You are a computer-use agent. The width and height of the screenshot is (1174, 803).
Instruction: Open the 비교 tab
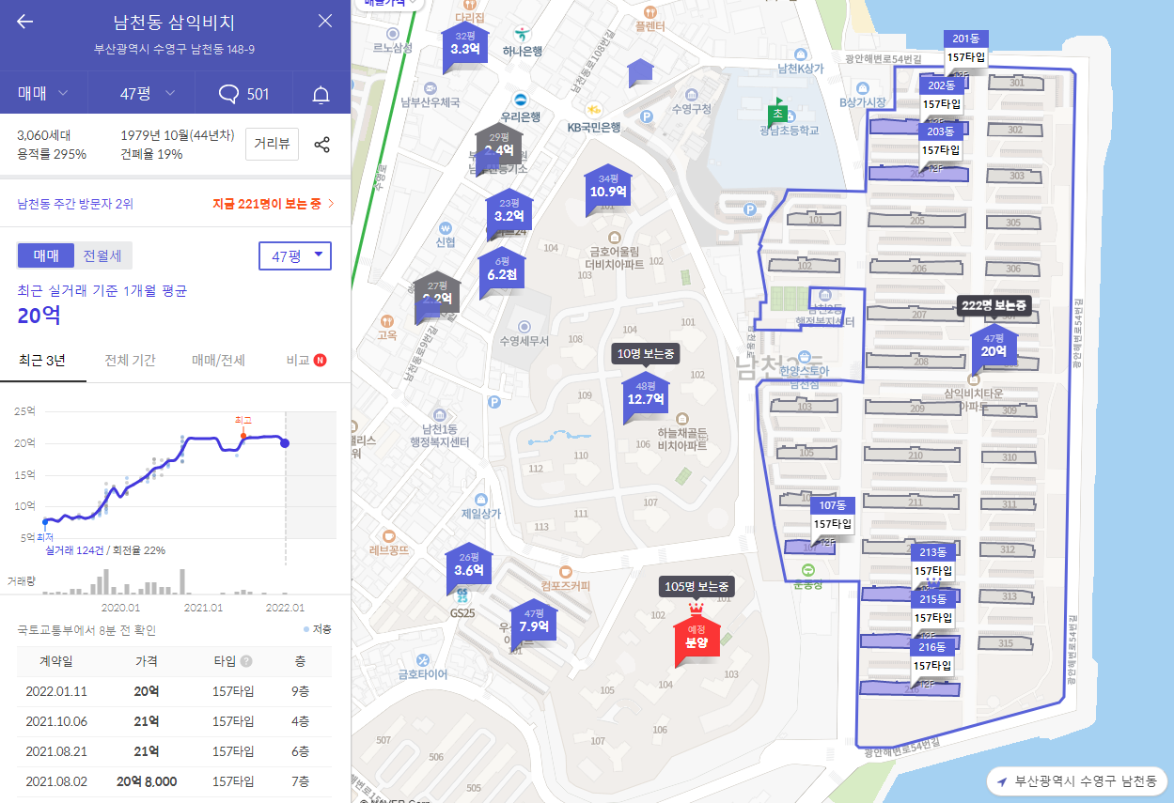[305, 361]
